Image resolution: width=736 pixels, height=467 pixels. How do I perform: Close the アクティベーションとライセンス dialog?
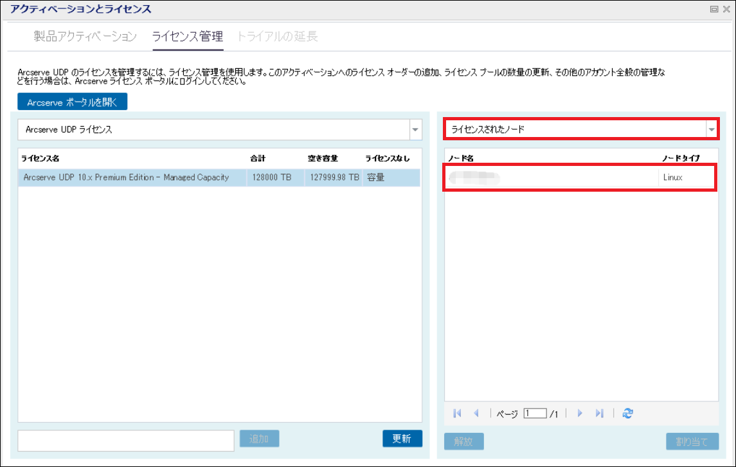[x=726, y=9]
